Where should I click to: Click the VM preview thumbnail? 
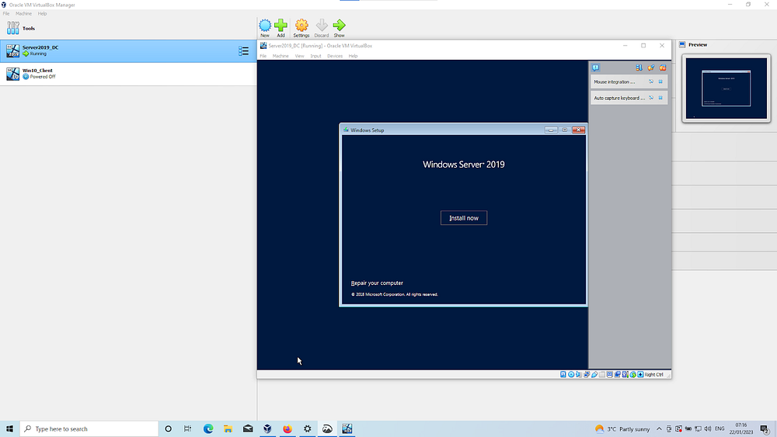click(x=726, y=88)
